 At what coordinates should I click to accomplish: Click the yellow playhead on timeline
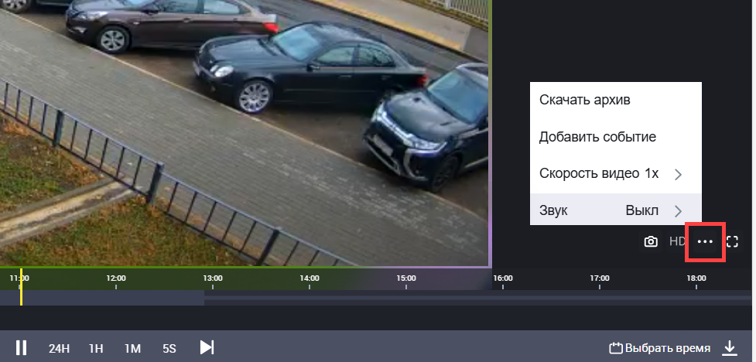pos(21,292)
